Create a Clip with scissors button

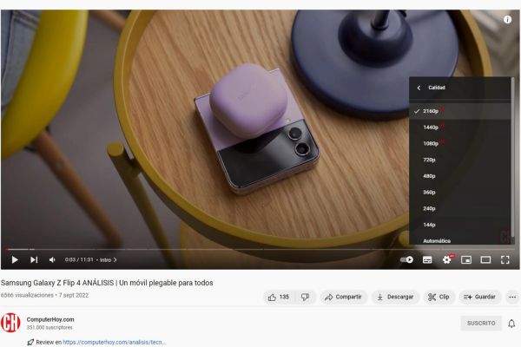(439, 297)
